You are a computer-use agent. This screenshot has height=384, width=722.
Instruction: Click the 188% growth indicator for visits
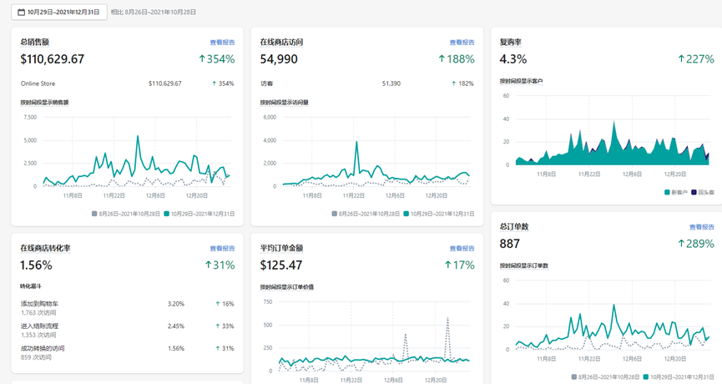tap(456, 59)
